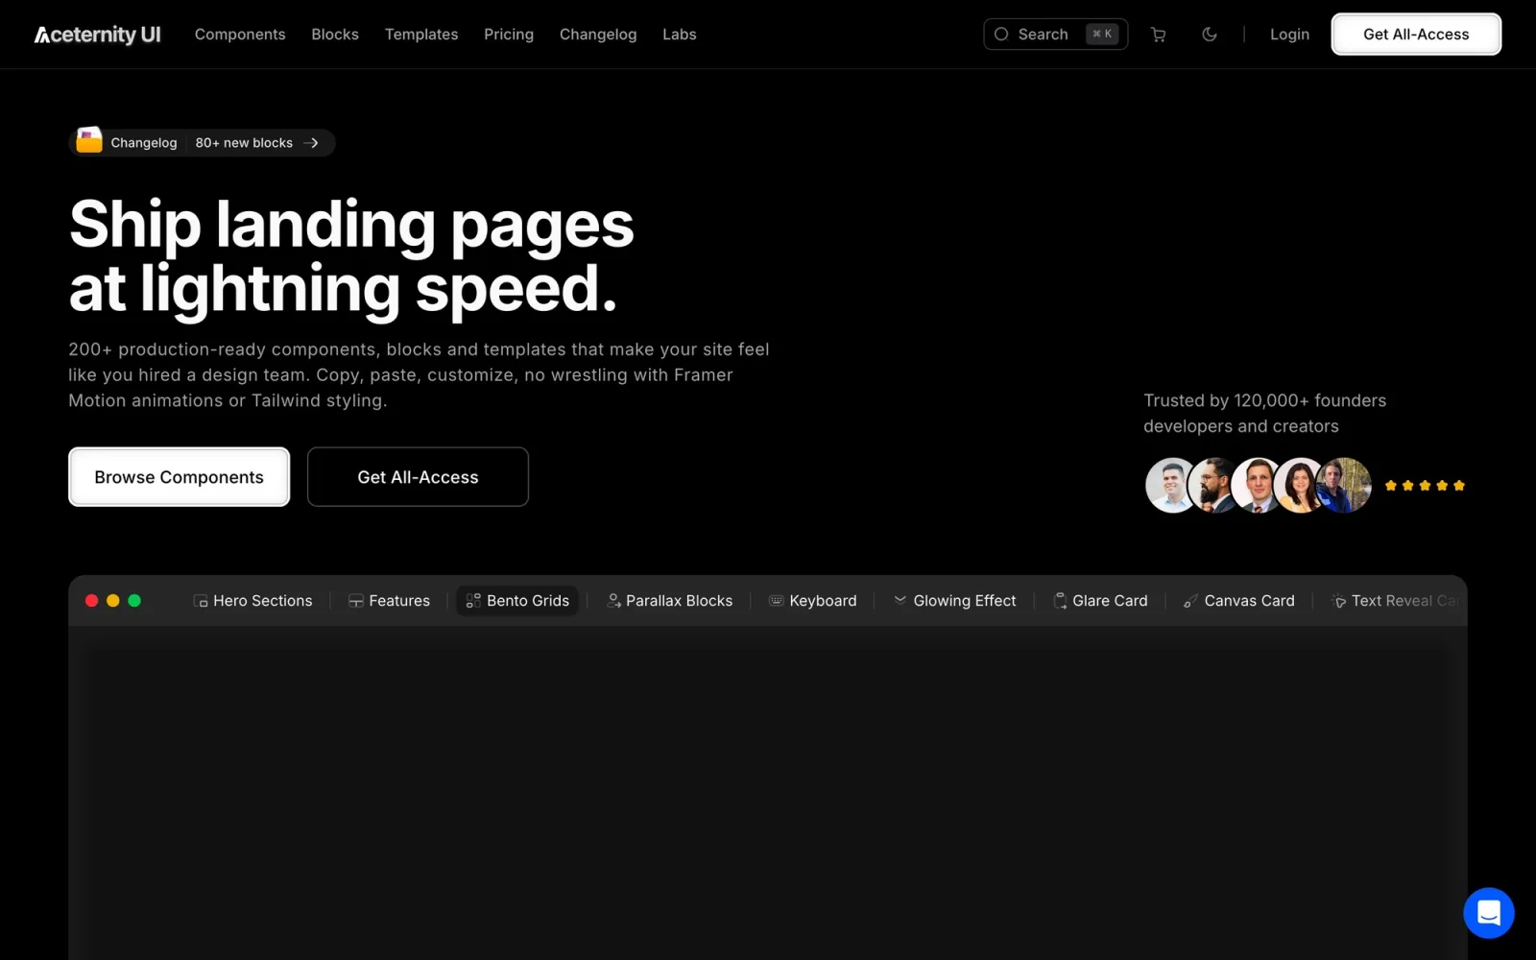The height and width of the screenshot is (960, 1536).
Task: Click Get All-Access in the header
Action: click(1416, 35)
